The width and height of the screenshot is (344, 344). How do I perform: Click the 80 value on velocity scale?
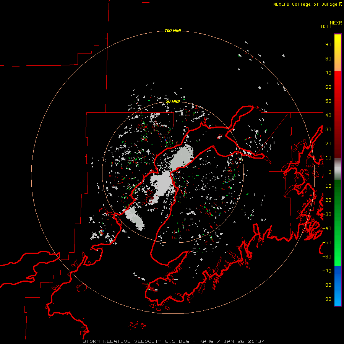point(328,59)
